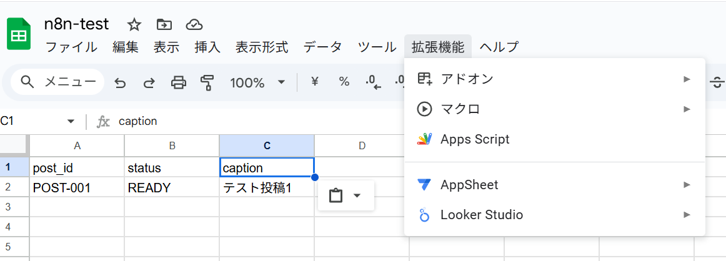Click the fx formula icon

pyautogui.click(x=103, y=122)
